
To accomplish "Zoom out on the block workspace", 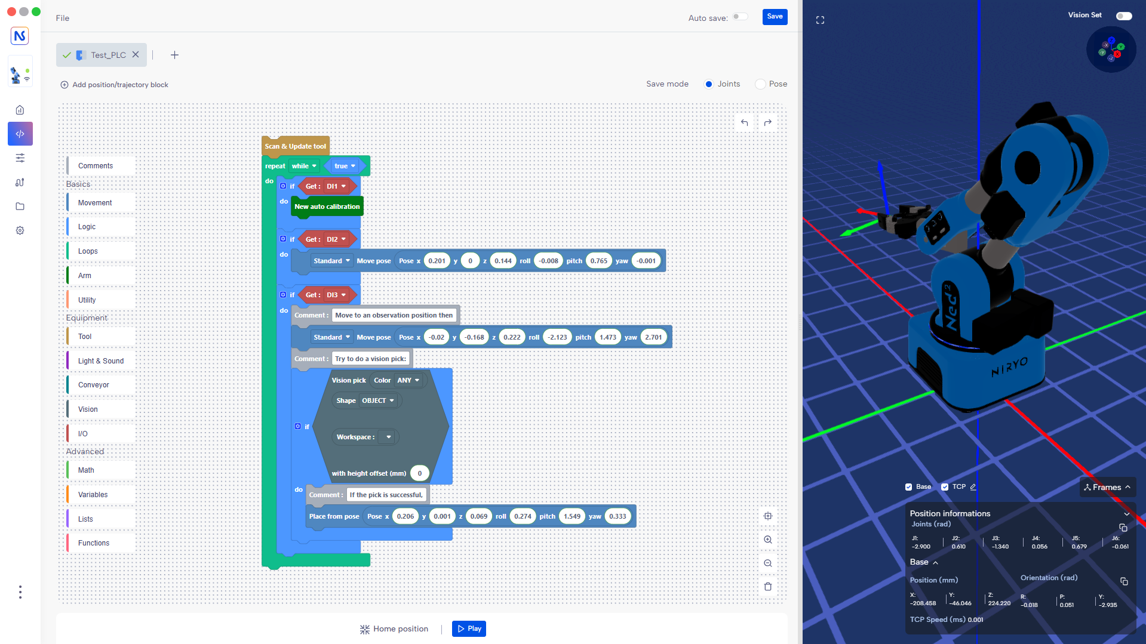I will pyautogui.click(x=768, y=563).
